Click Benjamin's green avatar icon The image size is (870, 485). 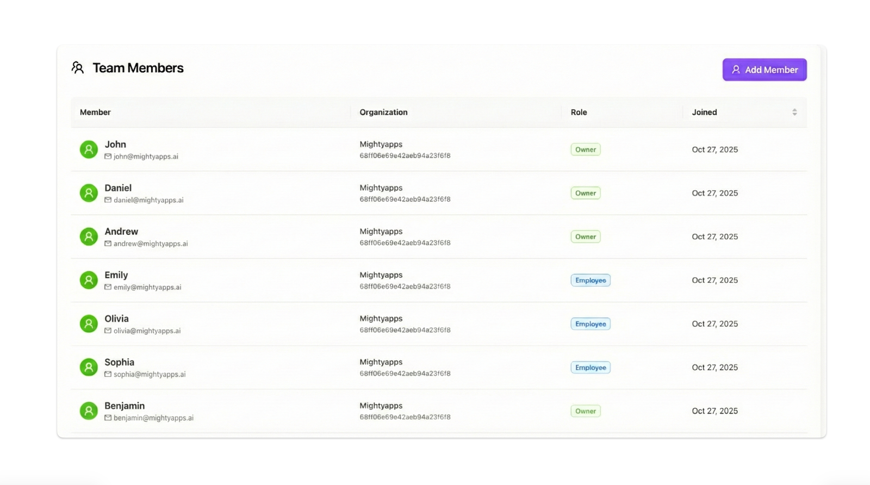[89, 411]
